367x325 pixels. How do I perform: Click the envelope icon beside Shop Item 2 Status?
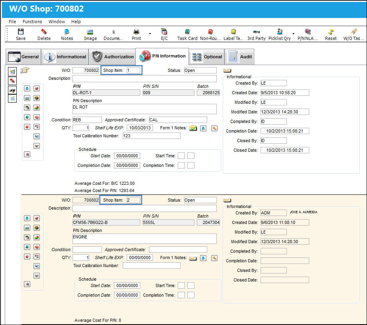coord(227,200)
